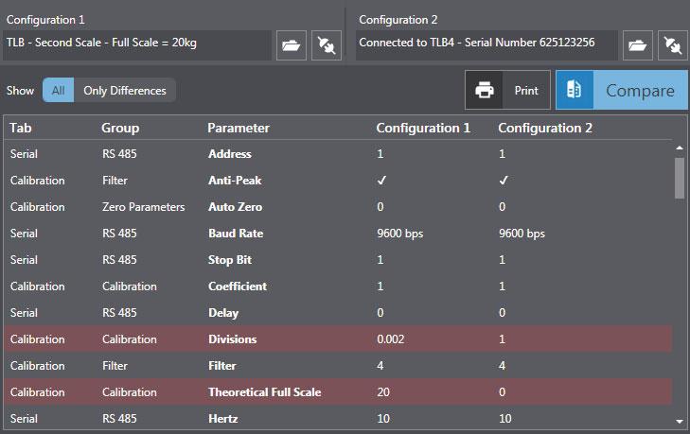Sort by the Parameter column header
This screenshot has width=690, height=434.
pos(239,128)
